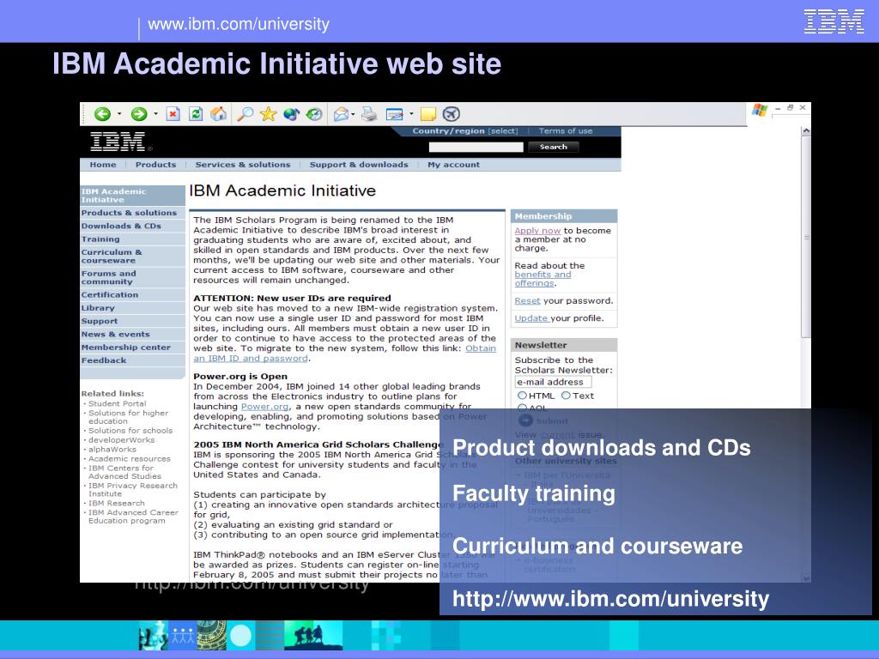879x659 pixels.
Task: Open alphaWorks related link
Action: [x=112, y=450]
